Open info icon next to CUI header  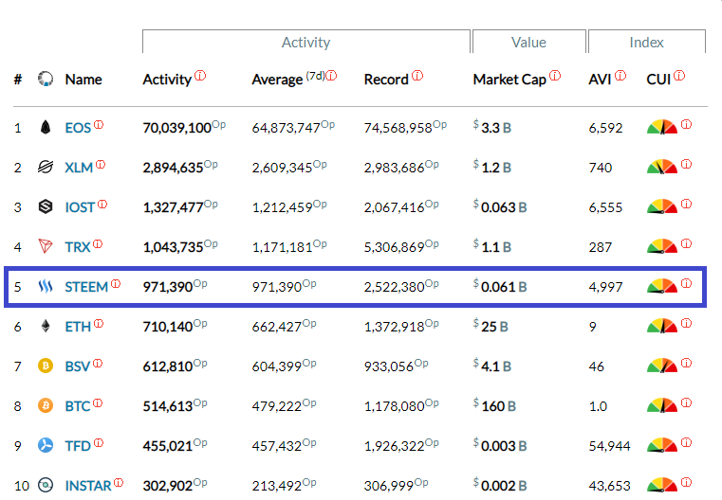(x=679, y=76)
